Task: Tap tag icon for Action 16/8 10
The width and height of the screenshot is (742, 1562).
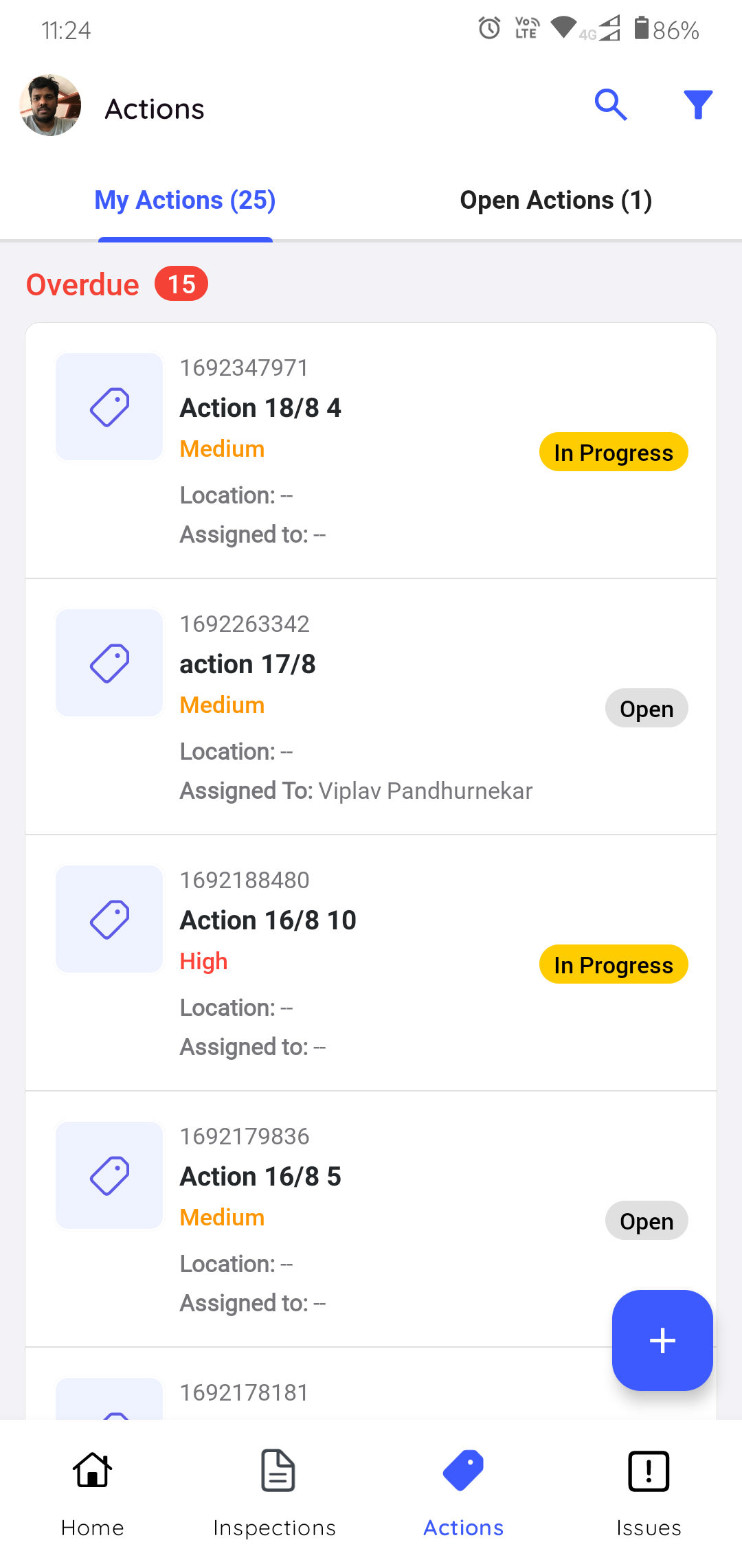Action: pyautogui.click(x=109, y=919)
